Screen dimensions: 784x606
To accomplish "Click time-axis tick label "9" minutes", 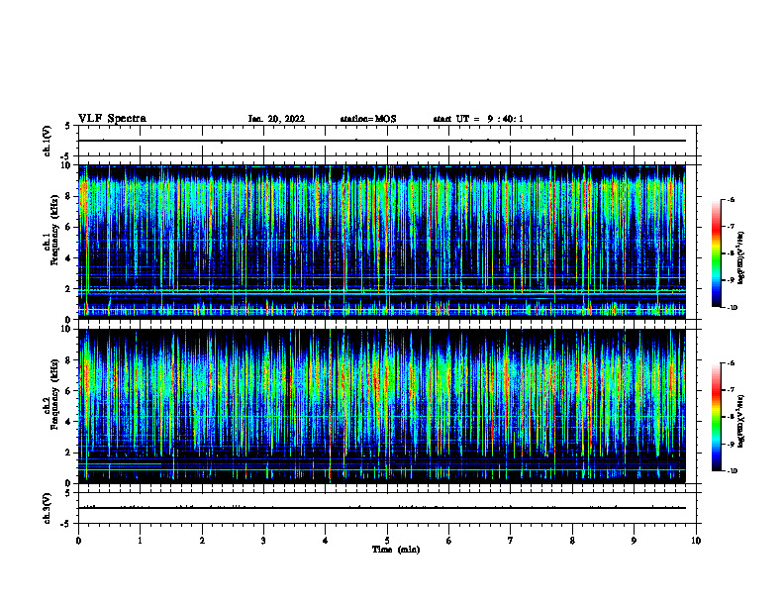I will point(634,541).
